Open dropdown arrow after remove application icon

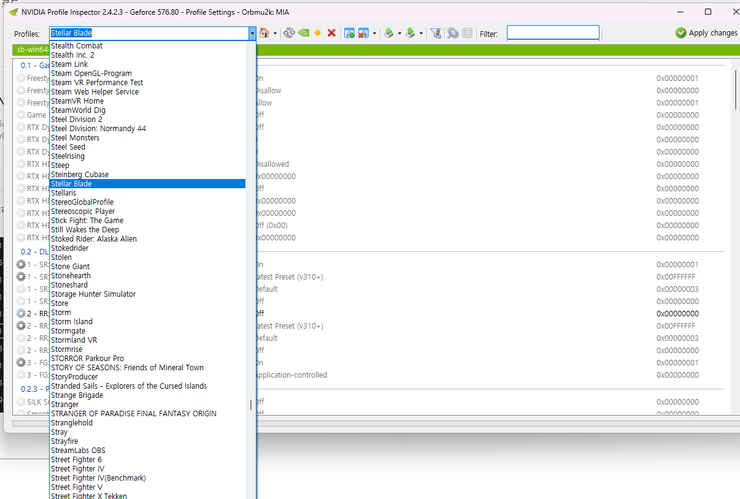[x=374, y=33]
